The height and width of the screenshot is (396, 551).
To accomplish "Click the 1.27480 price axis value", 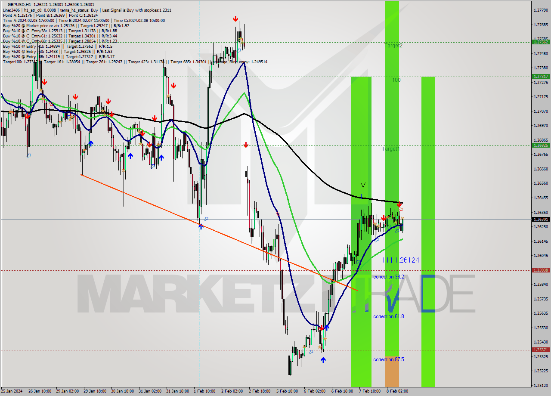I will point(541,53).
